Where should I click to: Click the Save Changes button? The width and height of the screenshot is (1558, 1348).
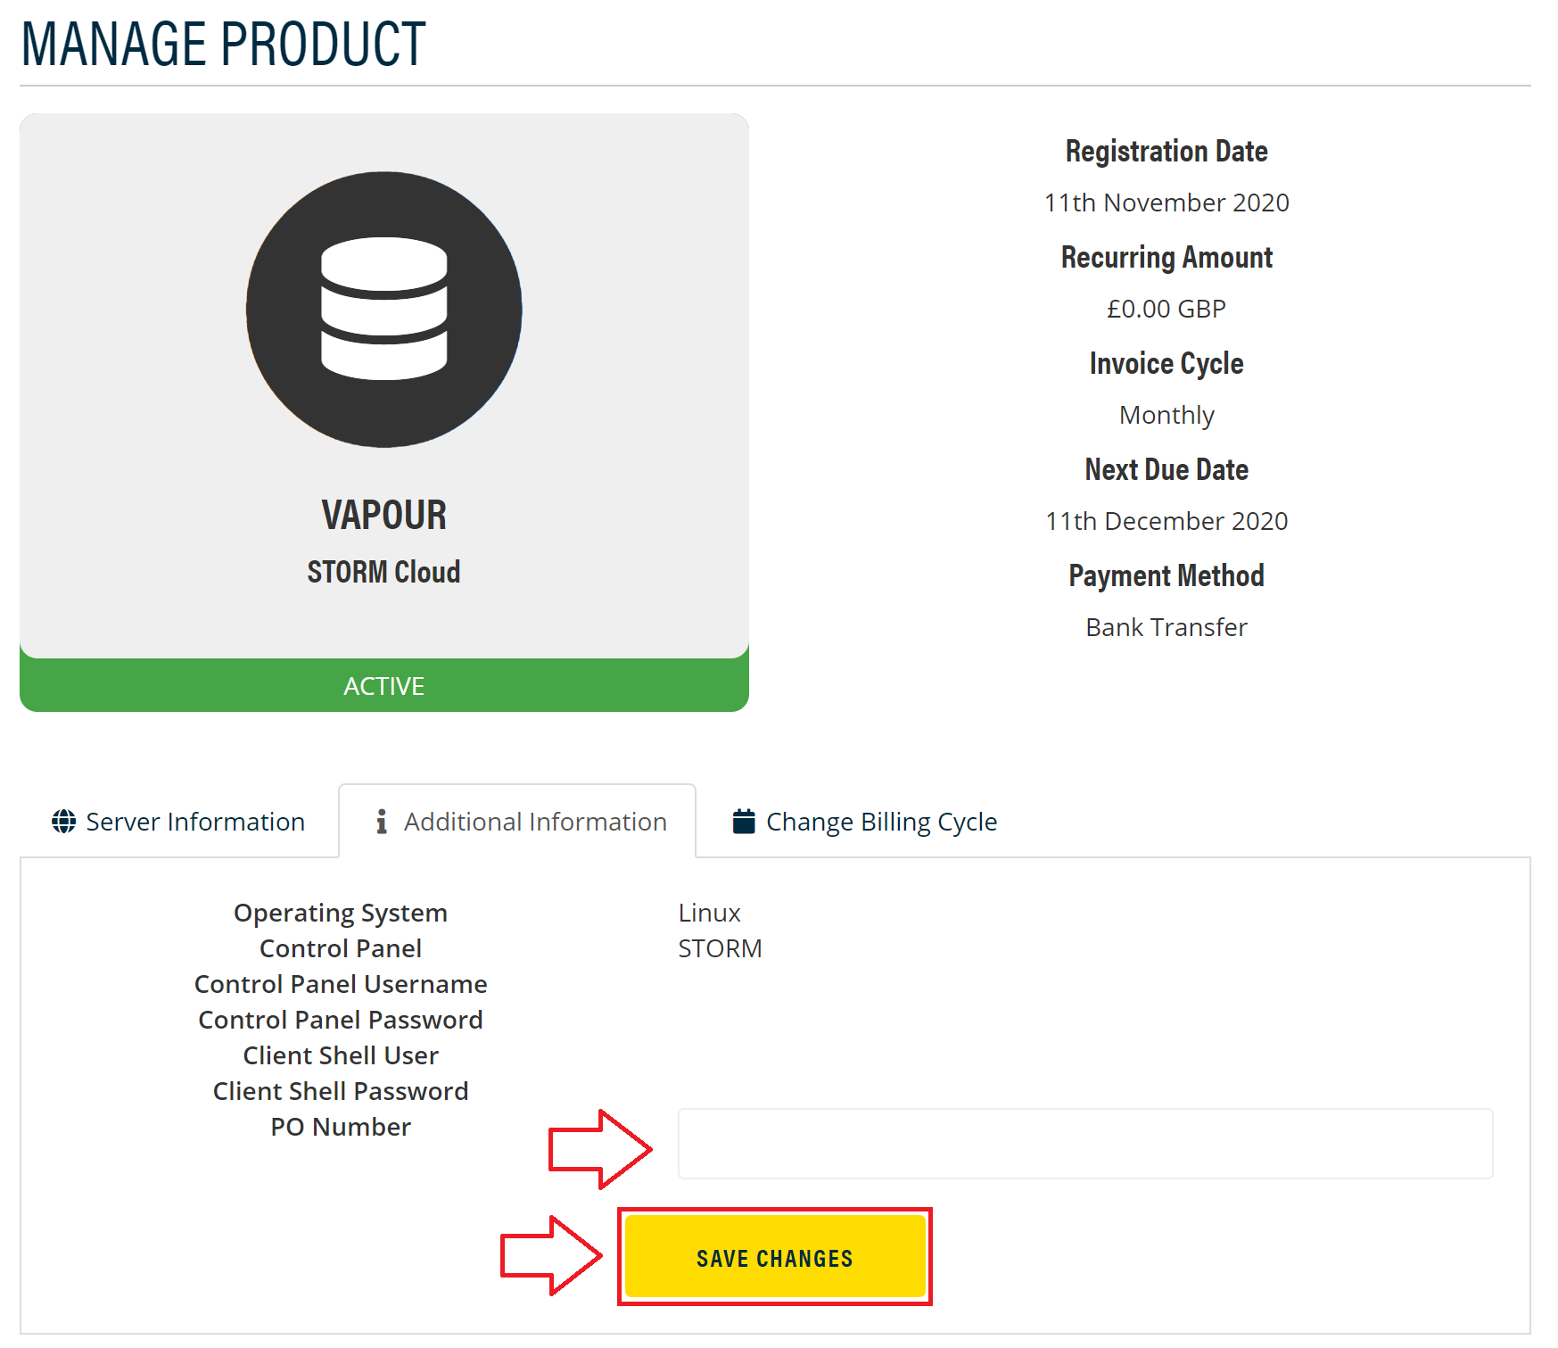pyautogui.click(x=775, y=1256)
